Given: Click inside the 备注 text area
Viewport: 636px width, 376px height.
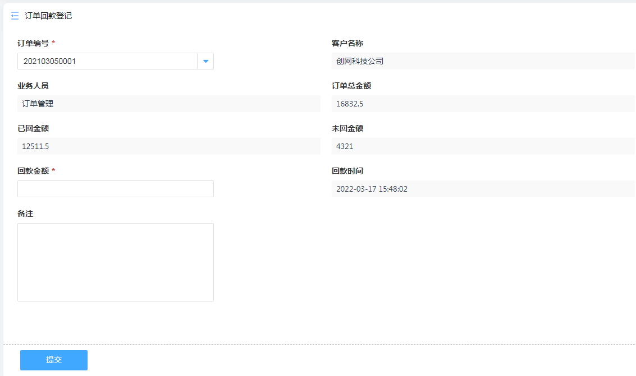Looking at the screenshot, I should (x=115, y=262).
